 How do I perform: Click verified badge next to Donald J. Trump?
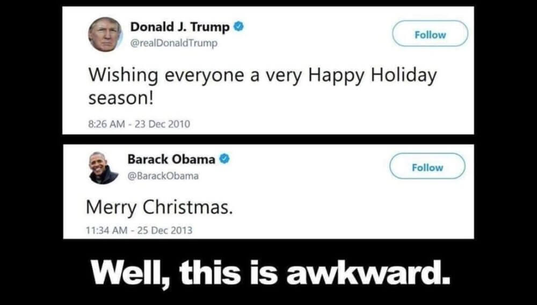coord(239,27)
